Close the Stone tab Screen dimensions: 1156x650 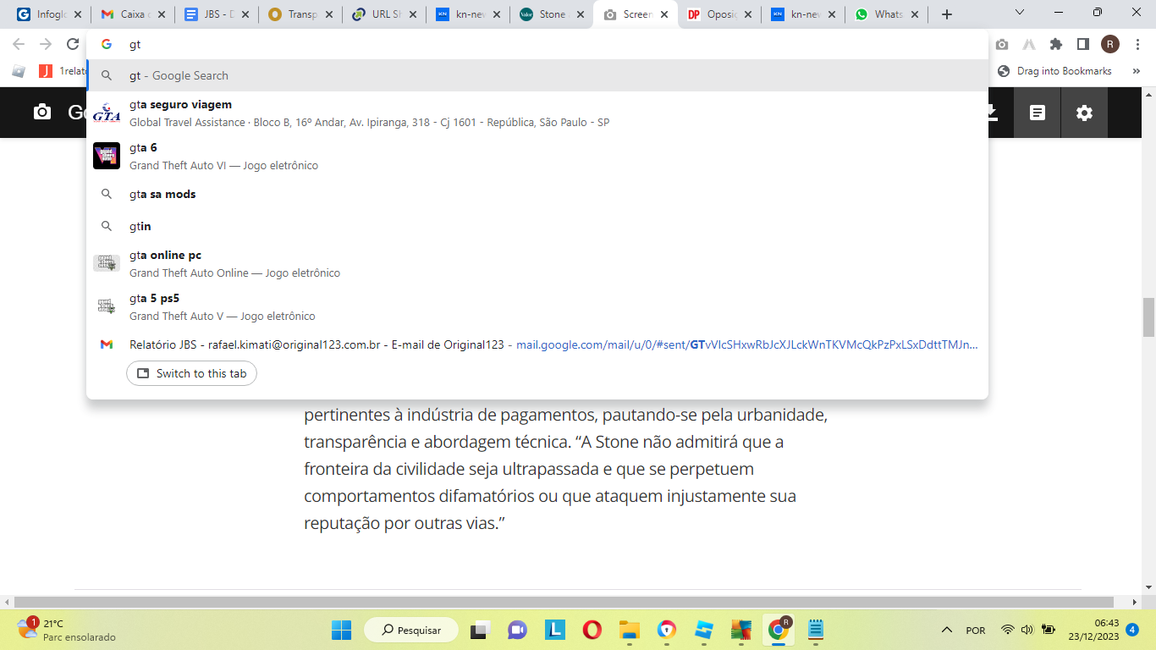581,14
